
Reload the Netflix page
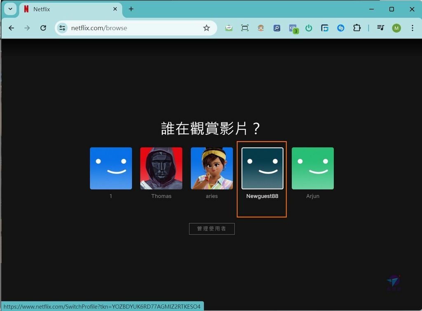click(43, 28)
